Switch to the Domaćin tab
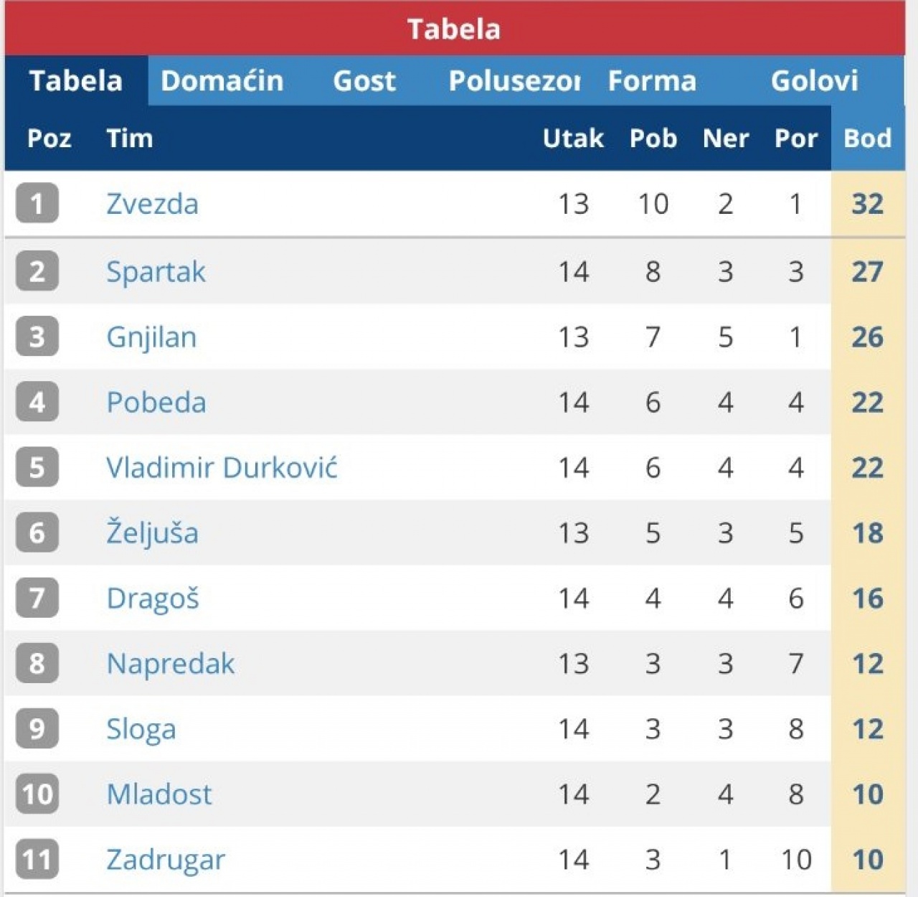 [222, 80]
